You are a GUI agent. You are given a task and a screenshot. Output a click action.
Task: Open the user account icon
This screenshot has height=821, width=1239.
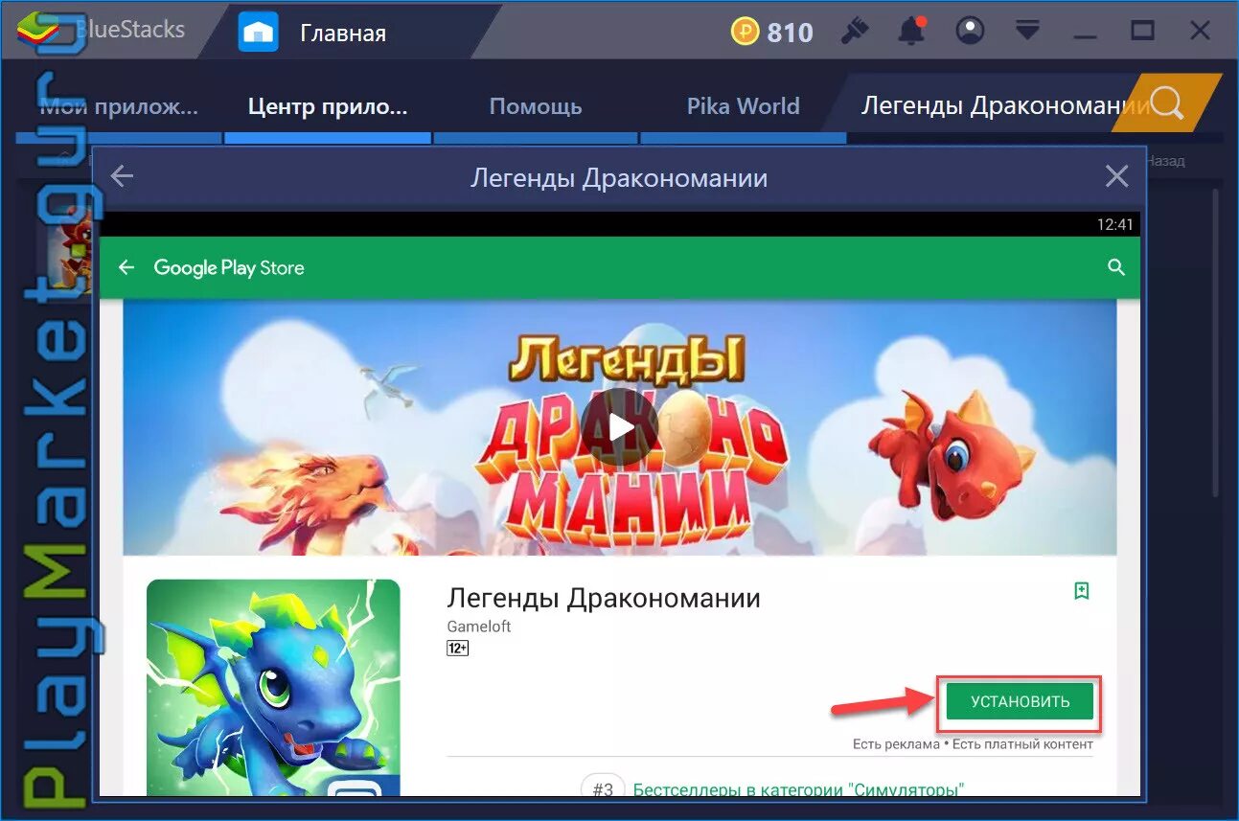pyautogui.click(x=971, y=32)
